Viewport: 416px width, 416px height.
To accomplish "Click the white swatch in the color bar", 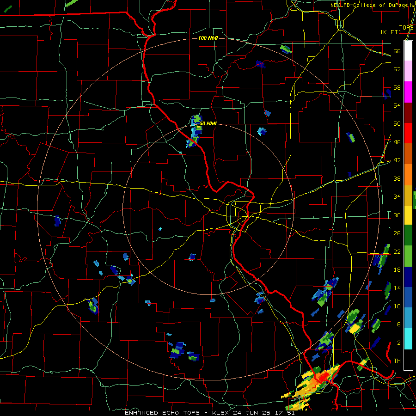I will (x=408, y=51).
